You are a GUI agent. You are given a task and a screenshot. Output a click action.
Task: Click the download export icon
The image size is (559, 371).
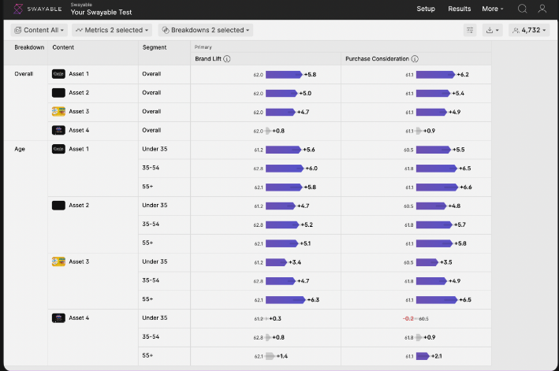[493, 30]
